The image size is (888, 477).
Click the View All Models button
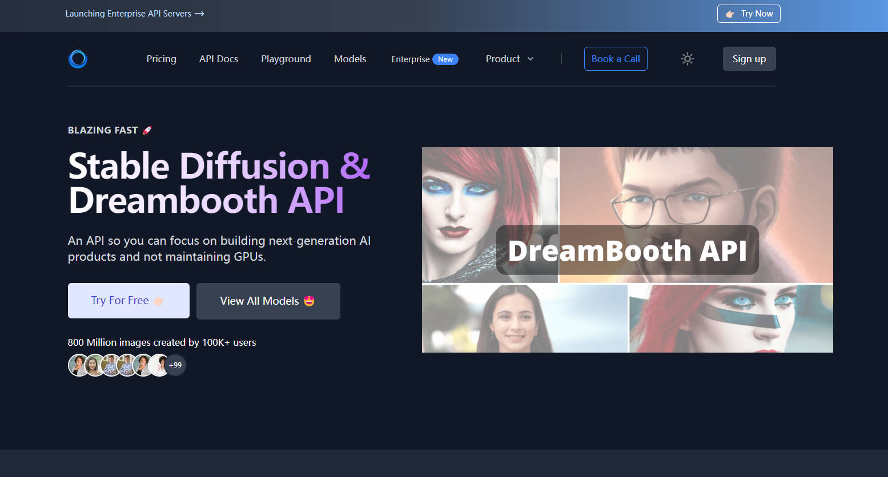[268, 301]
